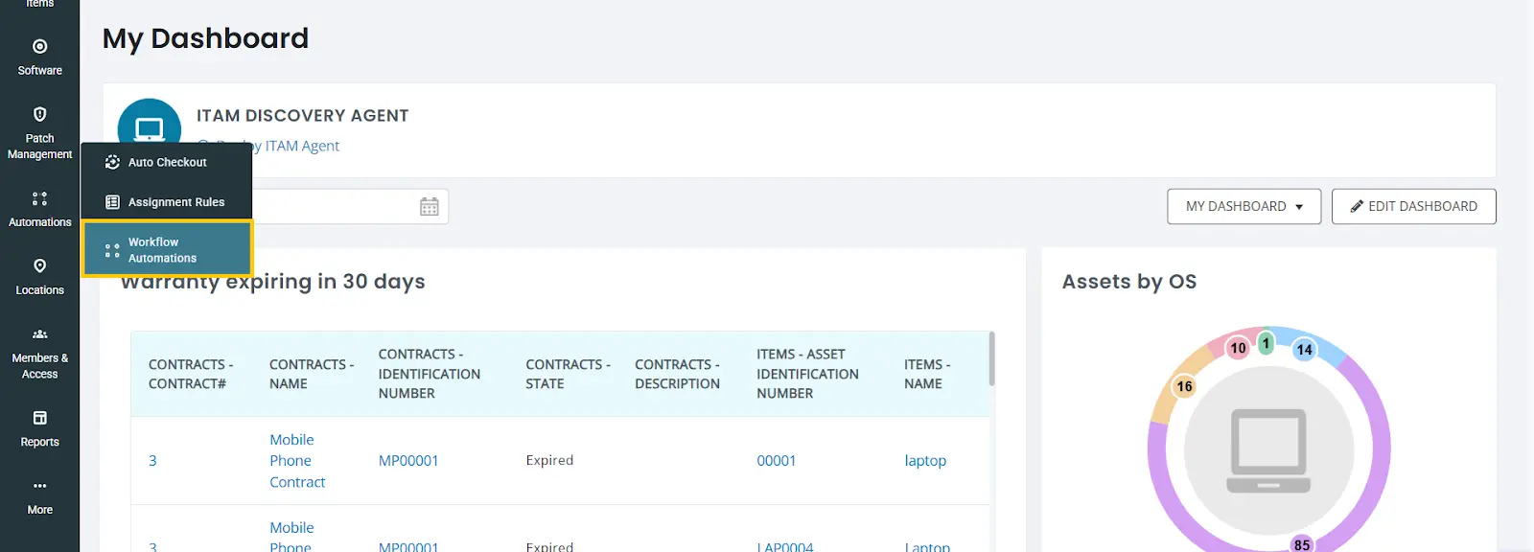
Task: Open Locations via the pin icon
Action: 39,266
